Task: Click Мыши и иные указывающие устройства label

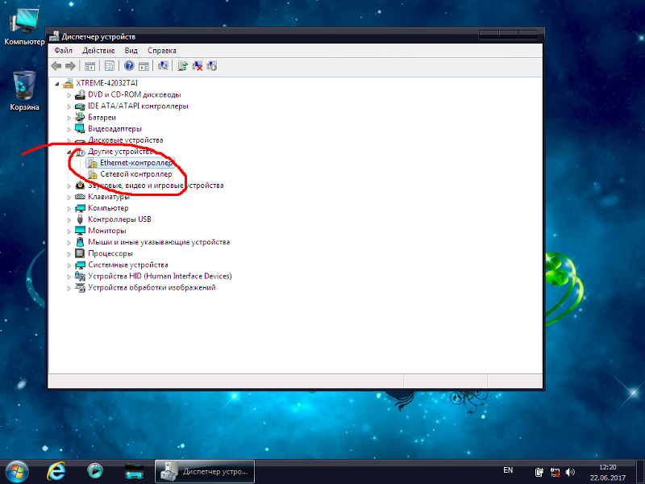Action: point(159,242)
